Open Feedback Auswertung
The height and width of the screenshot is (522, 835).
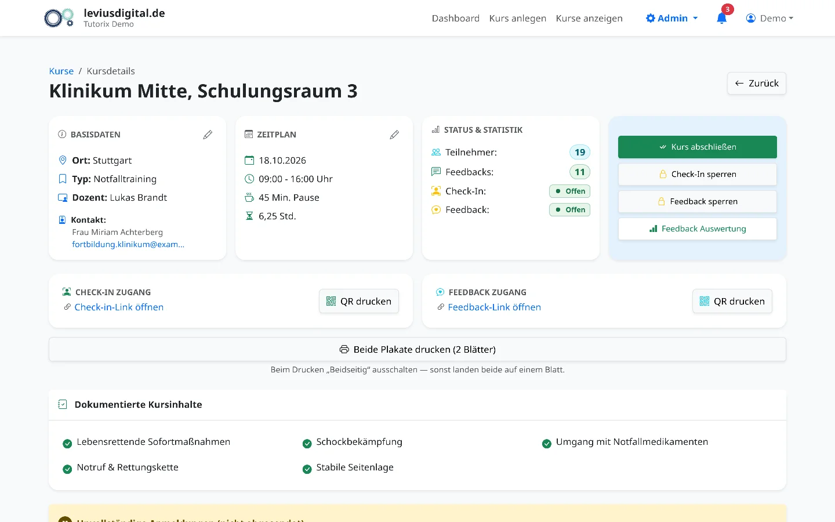click(x=698, y=229)
